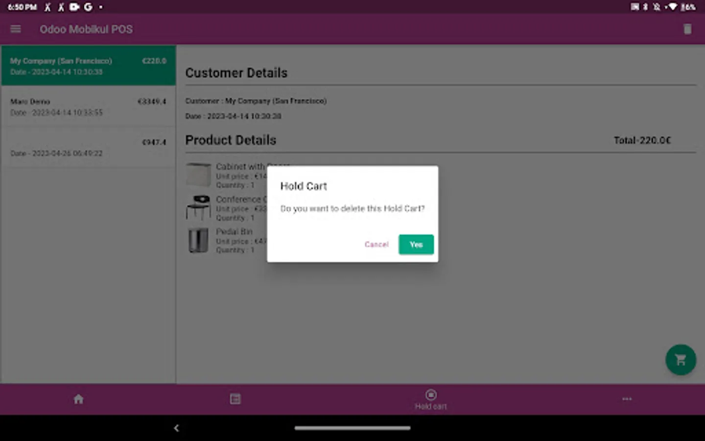Click the Customer Details heading

pos(236,73)
